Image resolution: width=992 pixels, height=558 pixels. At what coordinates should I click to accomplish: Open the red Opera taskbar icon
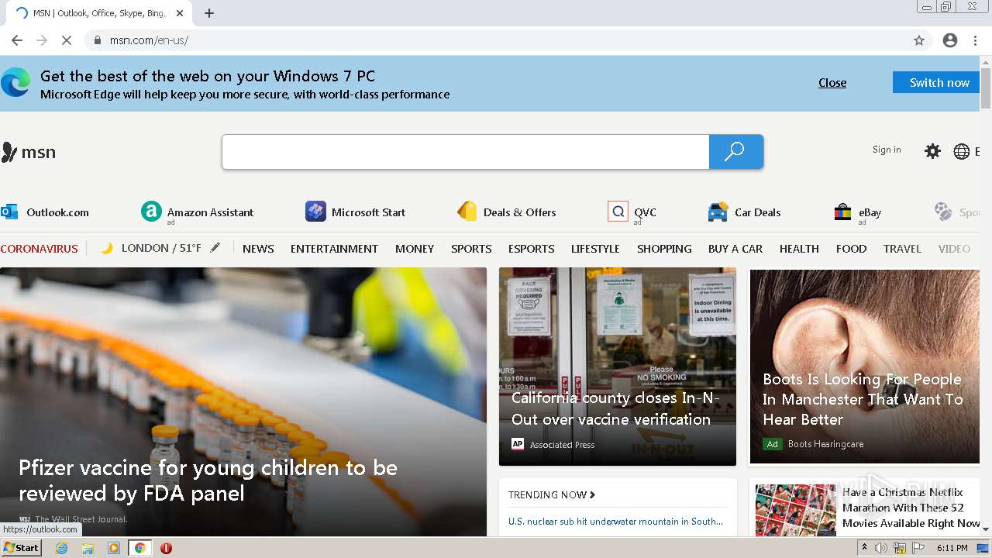[x=166, y=548]
